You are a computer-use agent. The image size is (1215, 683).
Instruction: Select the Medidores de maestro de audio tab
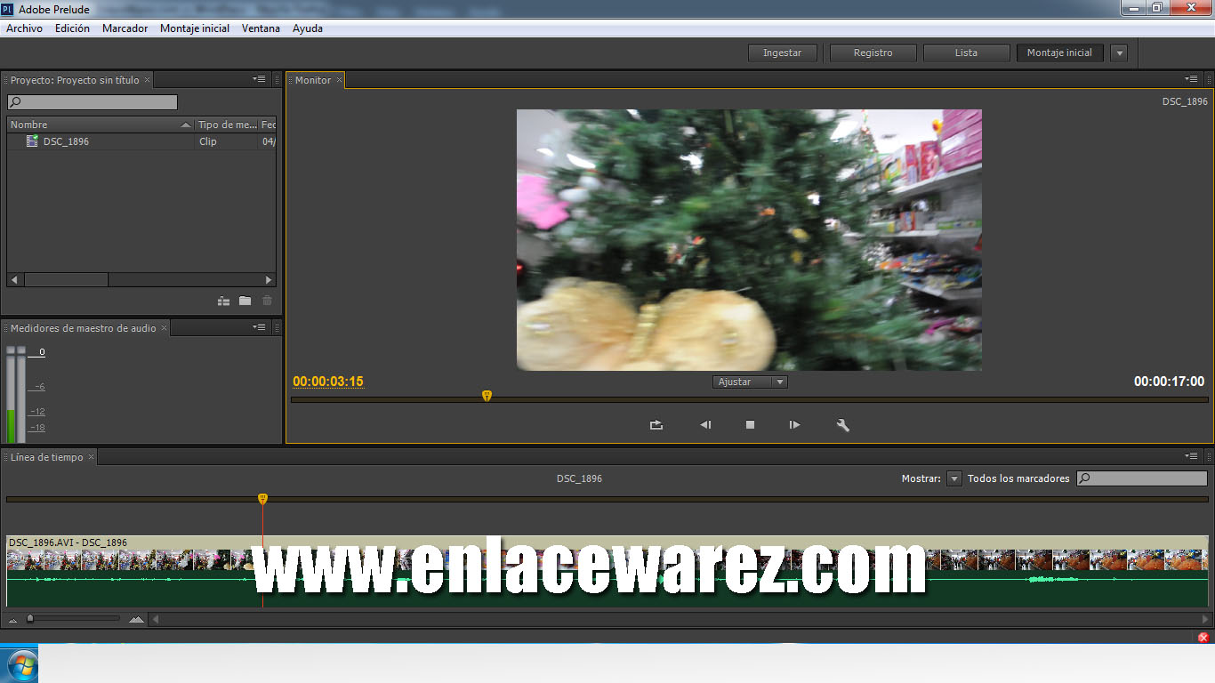[x=84, y=328]
